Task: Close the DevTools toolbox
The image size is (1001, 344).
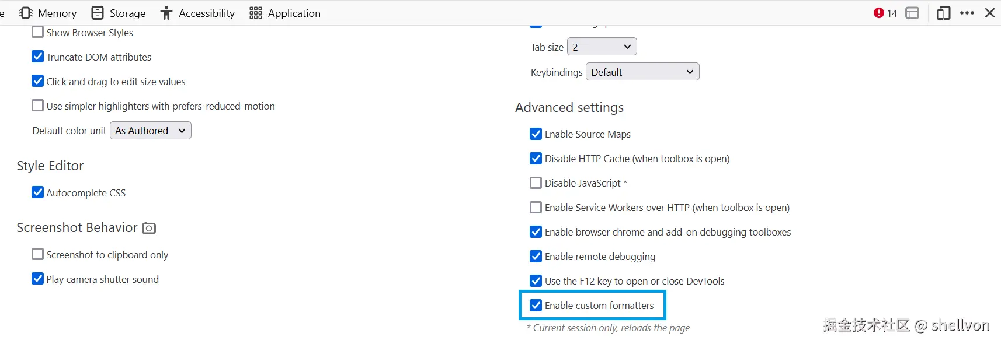Action: (990, 13)
